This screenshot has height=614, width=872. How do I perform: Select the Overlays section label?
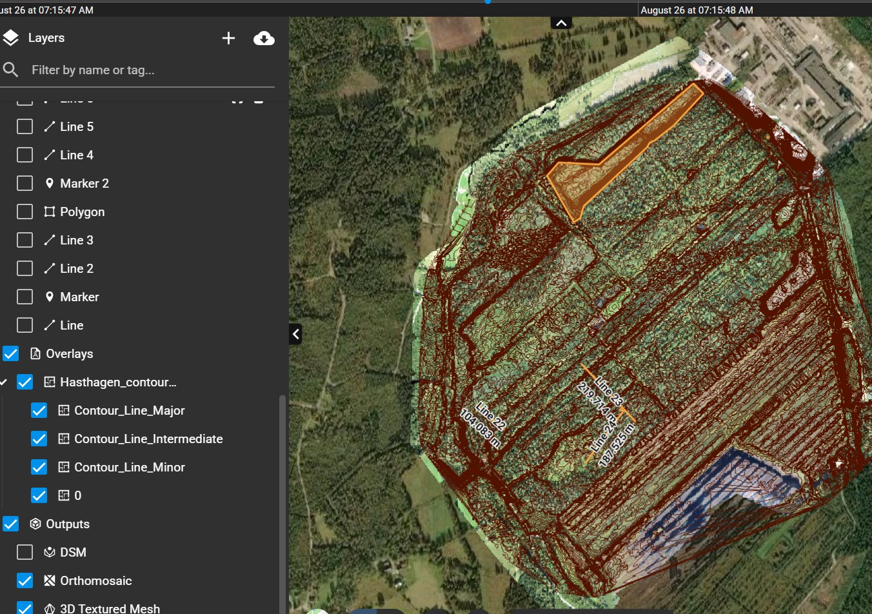coord(69,353)
